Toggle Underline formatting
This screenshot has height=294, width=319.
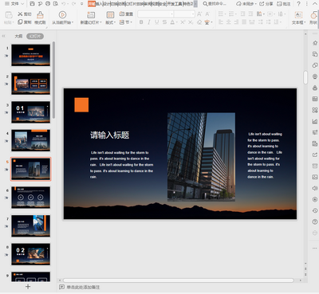156,22
